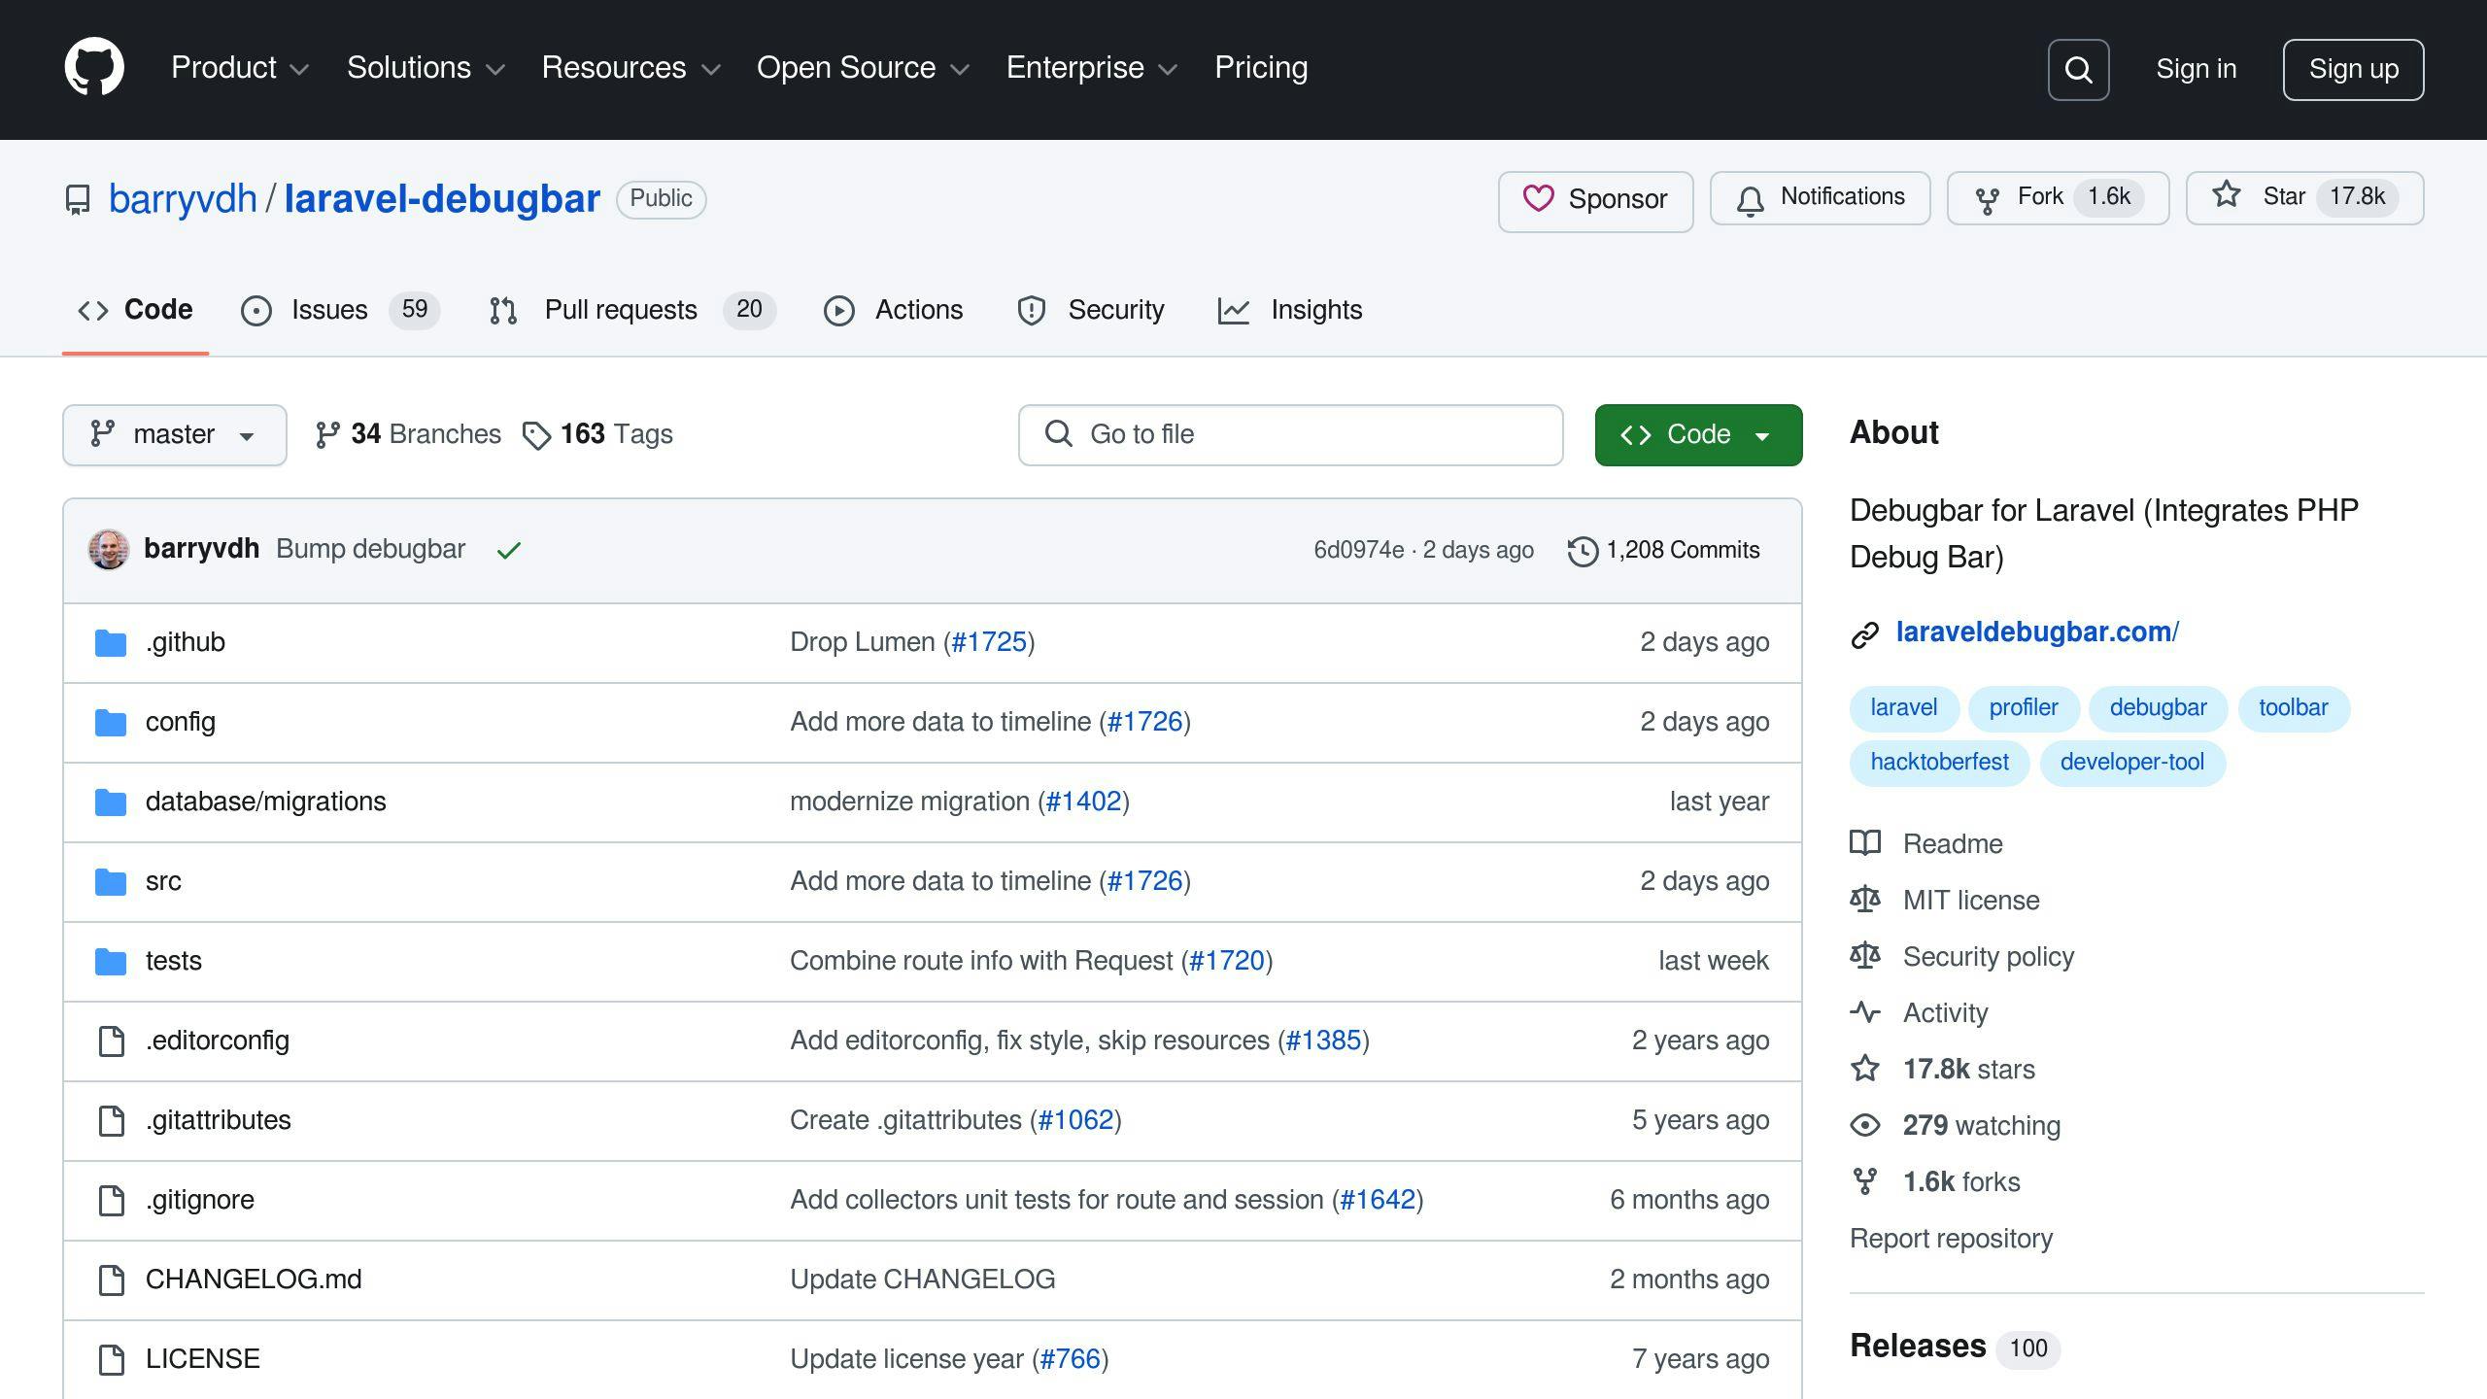Click the GitHub logo
This screenshot has height=1399, width=2487.
coord(97,68)
